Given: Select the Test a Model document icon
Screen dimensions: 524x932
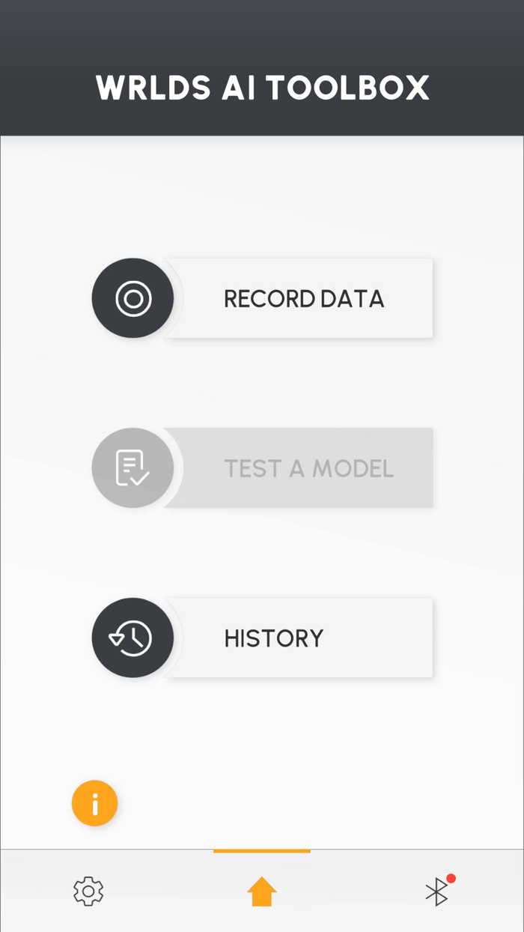Looking at the screenshot, I should (x=132, y=467).
